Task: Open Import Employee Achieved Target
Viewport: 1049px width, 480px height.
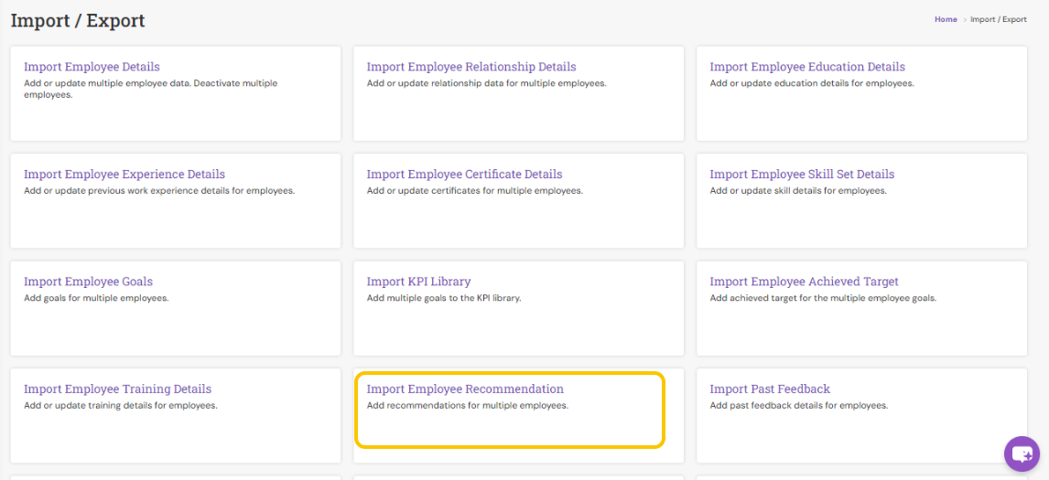Action: pos(804,282)
